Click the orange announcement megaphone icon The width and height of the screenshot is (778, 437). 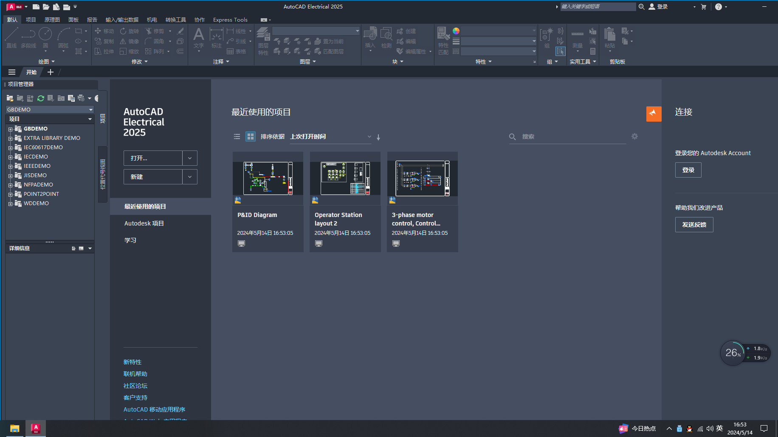pos(654,114)
